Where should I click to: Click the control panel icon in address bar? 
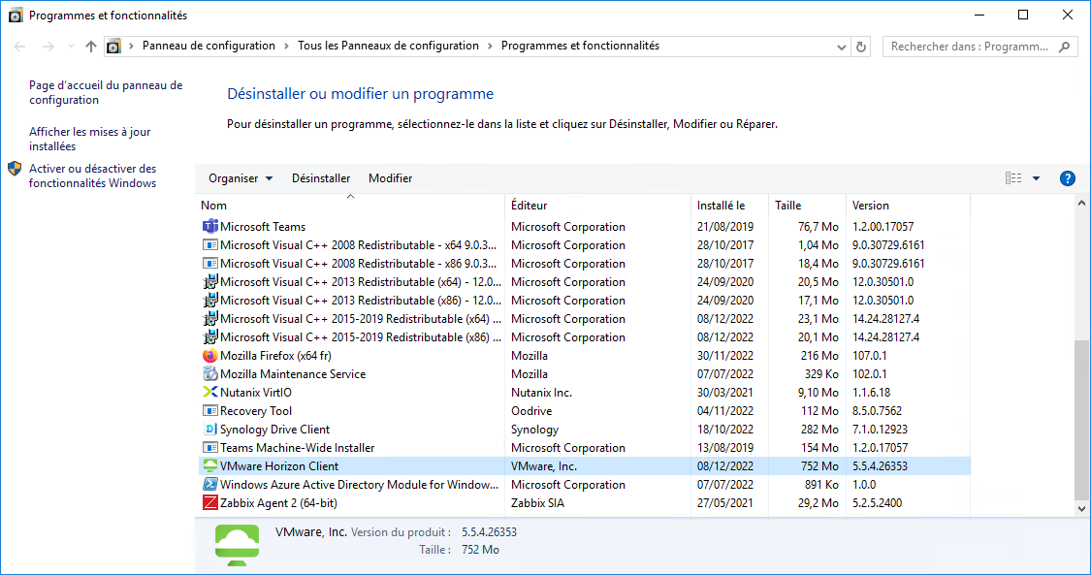[113, 47]
